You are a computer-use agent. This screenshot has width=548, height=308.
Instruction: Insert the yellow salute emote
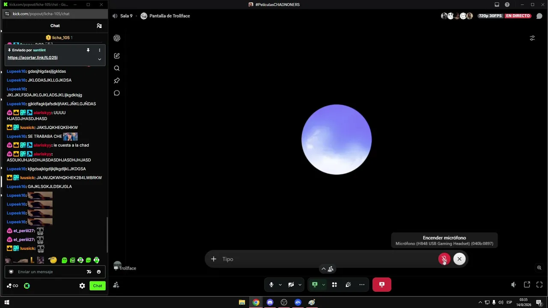[x=53, y=260]
